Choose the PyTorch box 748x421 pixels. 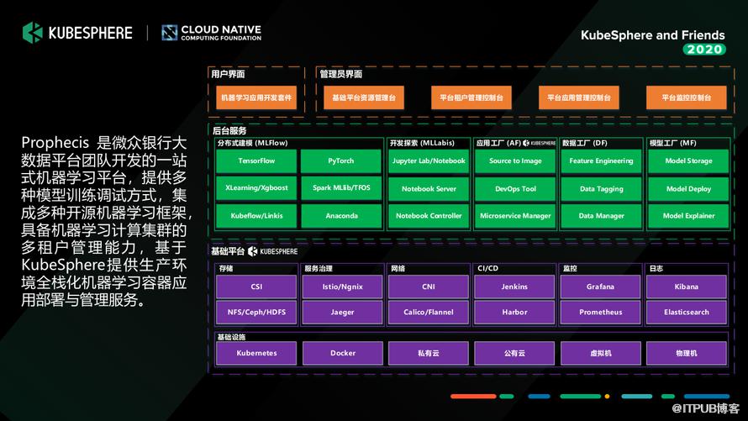coord(341,161)
